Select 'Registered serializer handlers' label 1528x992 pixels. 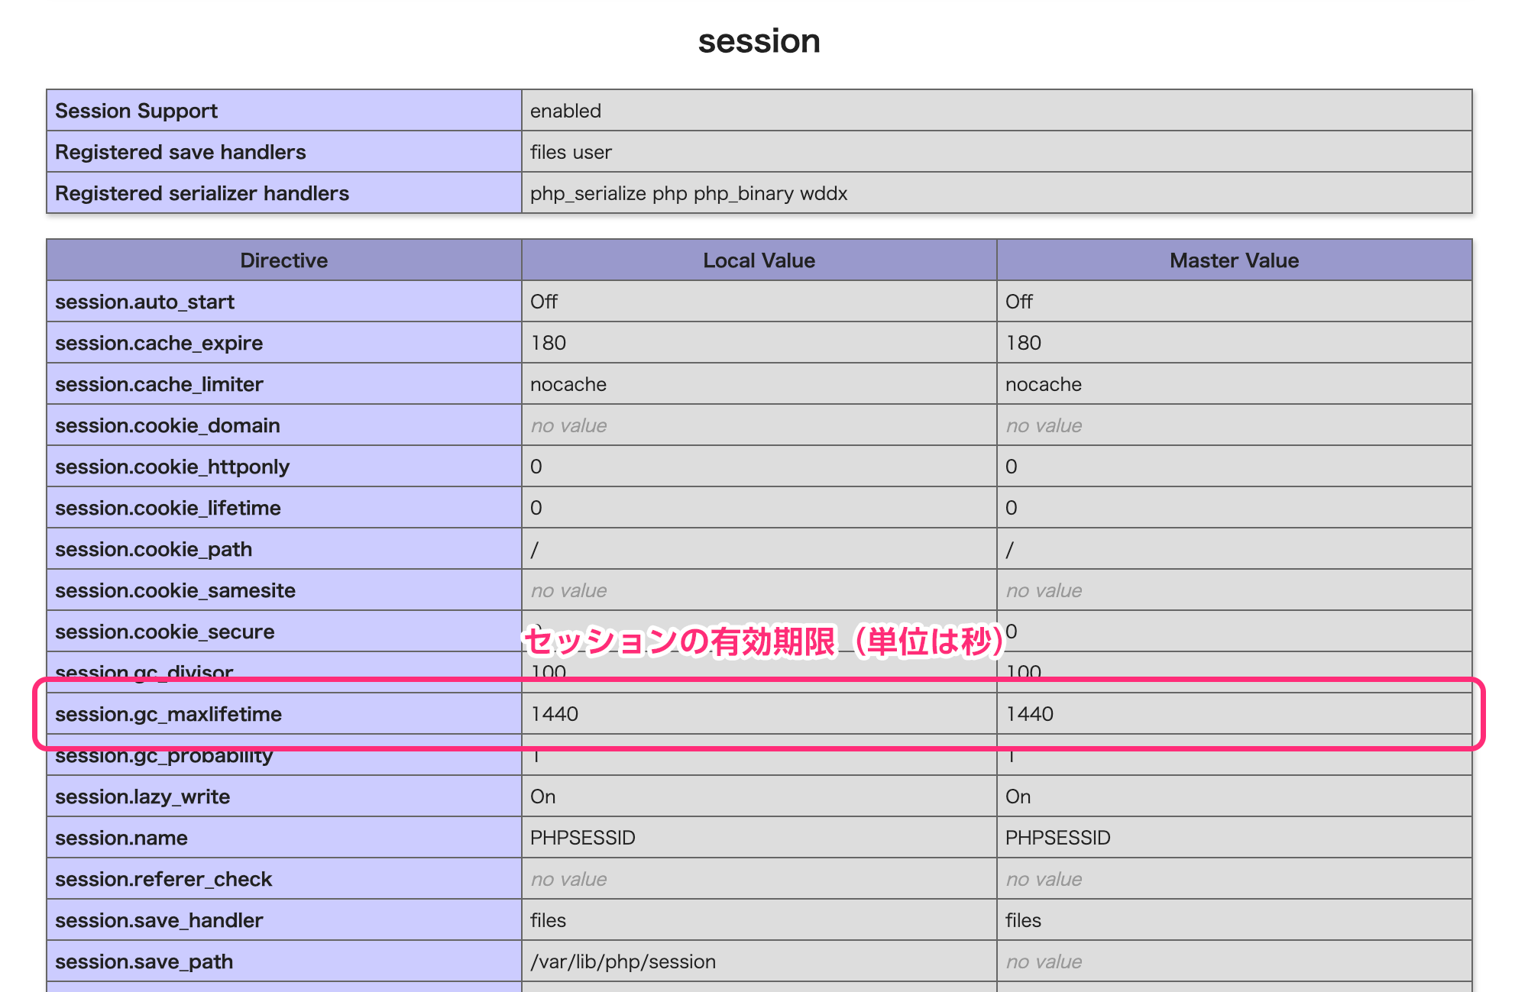tap(202, 193)
